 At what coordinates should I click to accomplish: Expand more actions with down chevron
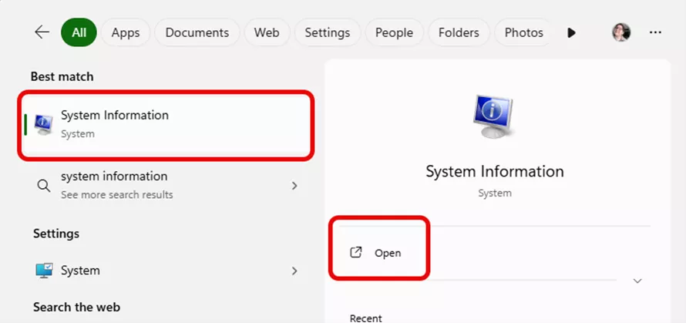point(637,281)
